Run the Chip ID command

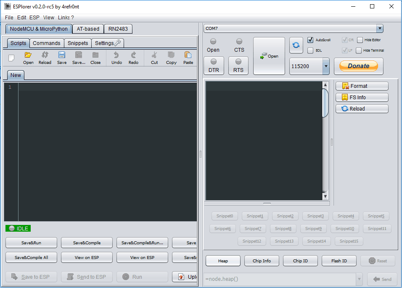tap(300, 261)
